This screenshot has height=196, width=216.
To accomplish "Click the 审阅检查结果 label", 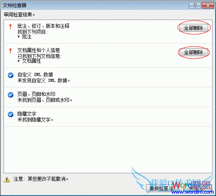I will click(x=19, y=15).
